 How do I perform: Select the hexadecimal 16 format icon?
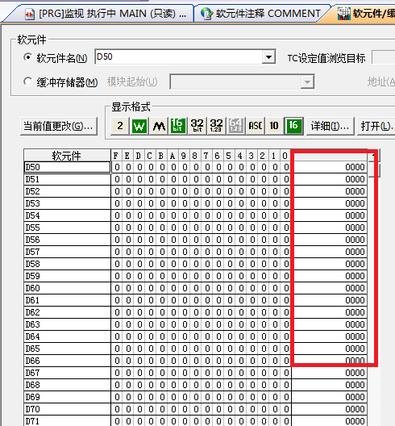click(x=293, y=126)
